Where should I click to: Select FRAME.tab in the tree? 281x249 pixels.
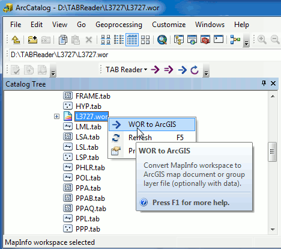93,96
